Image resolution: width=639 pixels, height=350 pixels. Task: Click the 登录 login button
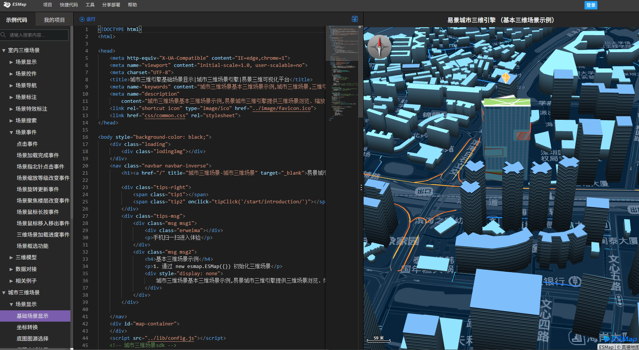pos(591,5)
